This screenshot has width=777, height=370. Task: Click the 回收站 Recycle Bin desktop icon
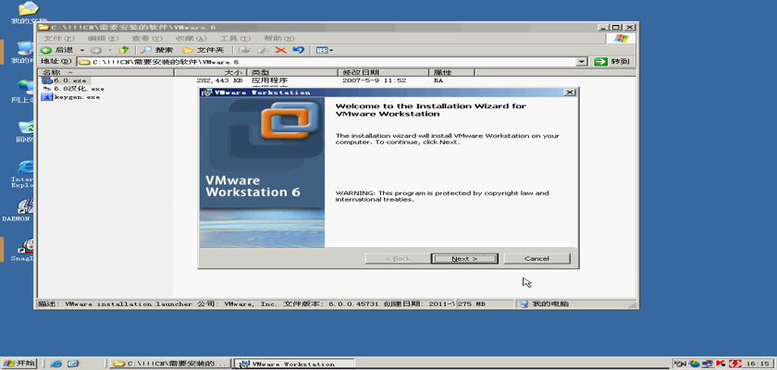coord(25,132)
